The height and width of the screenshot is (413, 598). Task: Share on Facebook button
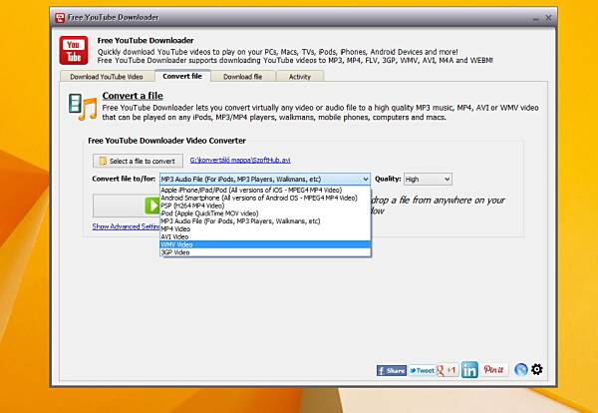(392, 370)
